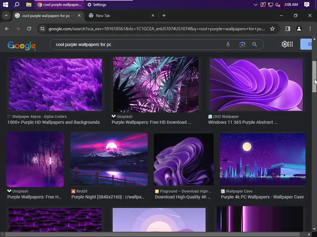Screen dimensions: 317x237
Task: Toggle Chrome side panel
Action: tap(288, 29)
